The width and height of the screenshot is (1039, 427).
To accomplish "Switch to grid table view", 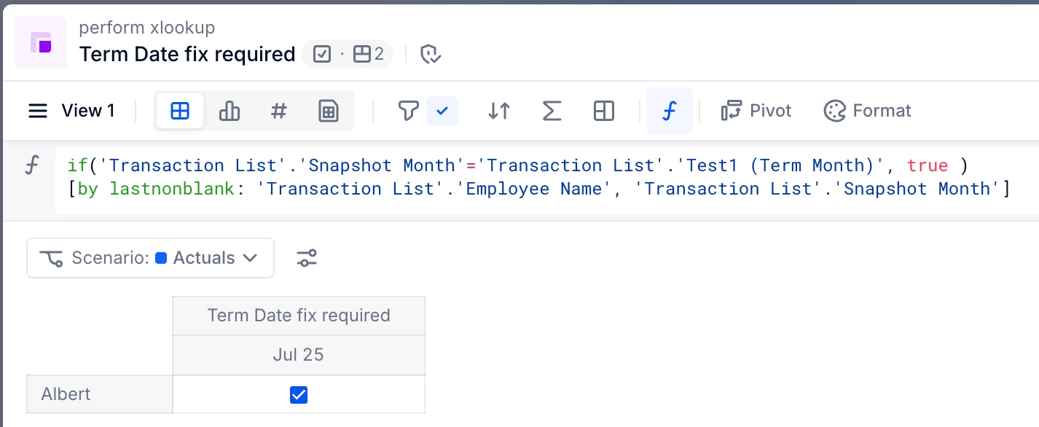I will (x=180, y=111).
